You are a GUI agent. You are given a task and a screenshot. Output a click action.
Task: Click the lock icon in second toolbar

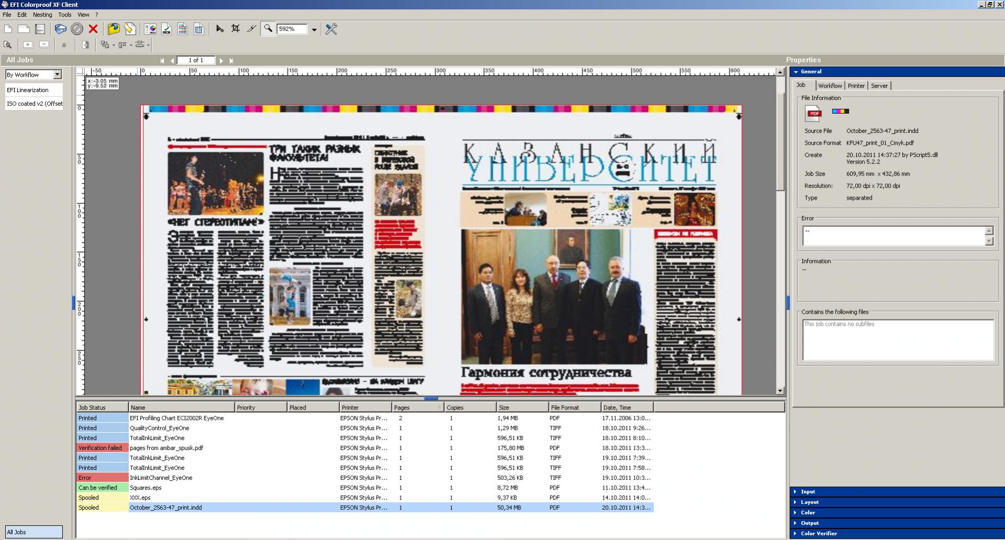pos(64,45)
